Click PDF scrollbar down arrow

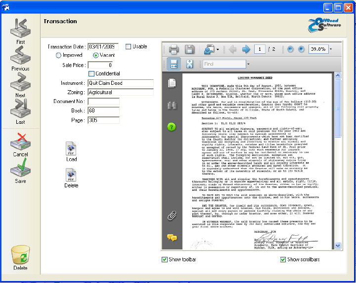click(338, 246)
